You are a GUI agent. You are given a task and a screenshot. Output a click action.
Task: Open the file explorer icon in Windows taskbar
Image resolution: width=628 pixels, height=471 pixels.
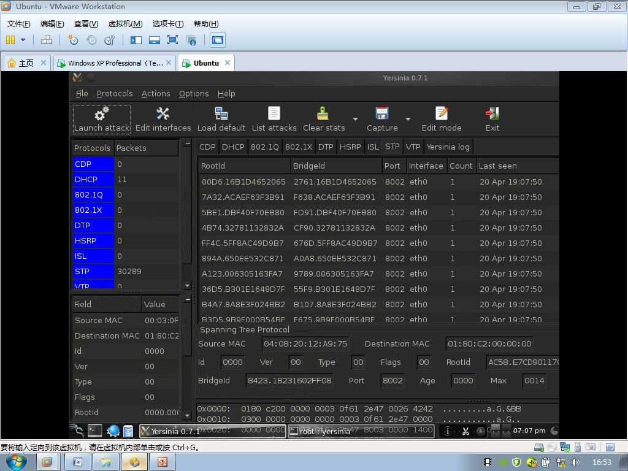click(x=105, y=462)
